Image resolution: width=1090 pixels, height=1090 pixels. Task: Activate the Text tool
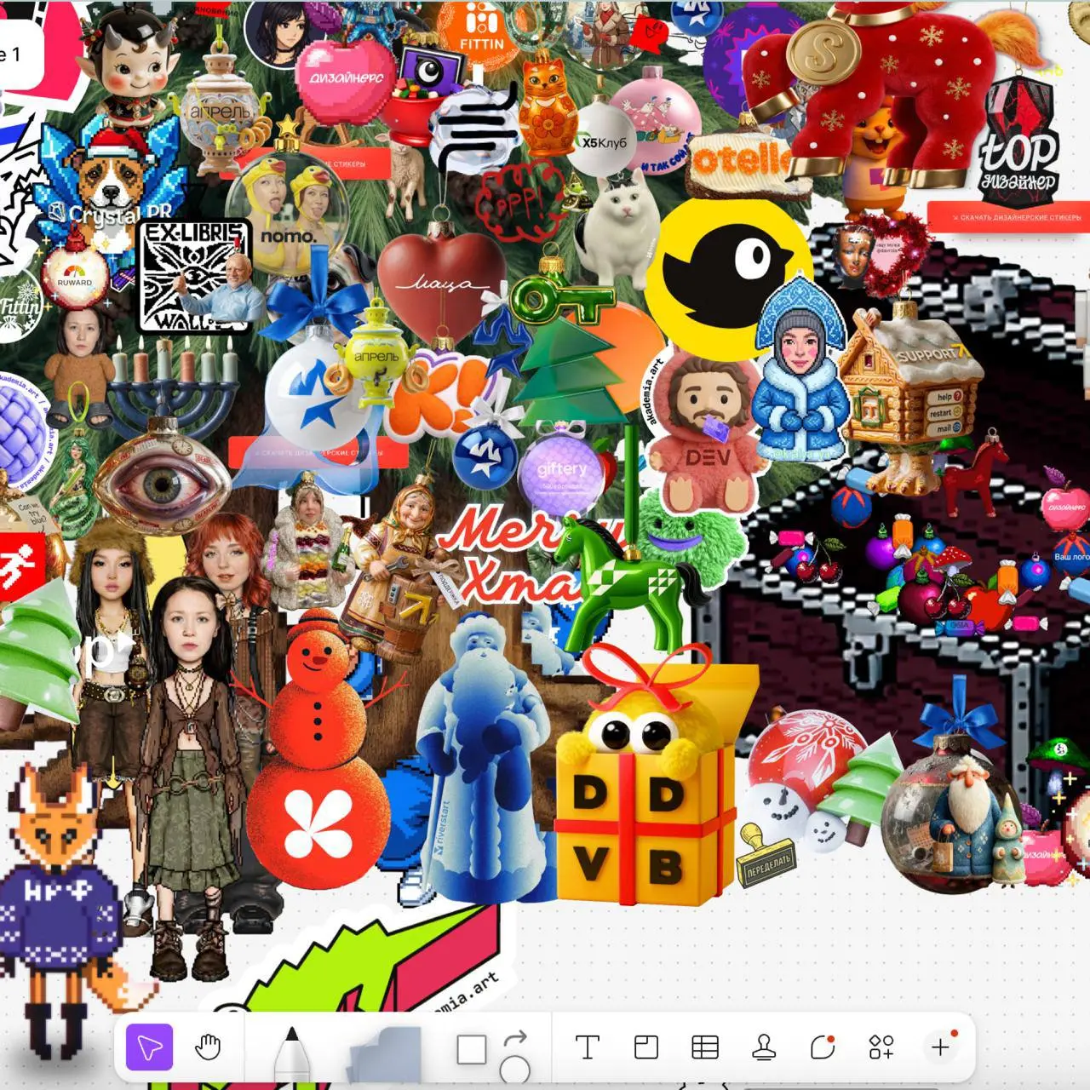pos(587,1047)
